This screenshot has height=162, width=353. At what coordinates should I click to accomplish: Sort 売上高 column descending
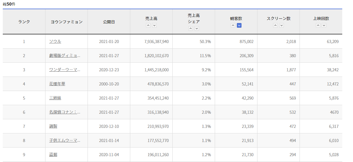click(x=155, y=26)
